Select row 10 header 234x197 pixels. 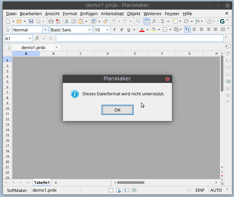[7, 108]
